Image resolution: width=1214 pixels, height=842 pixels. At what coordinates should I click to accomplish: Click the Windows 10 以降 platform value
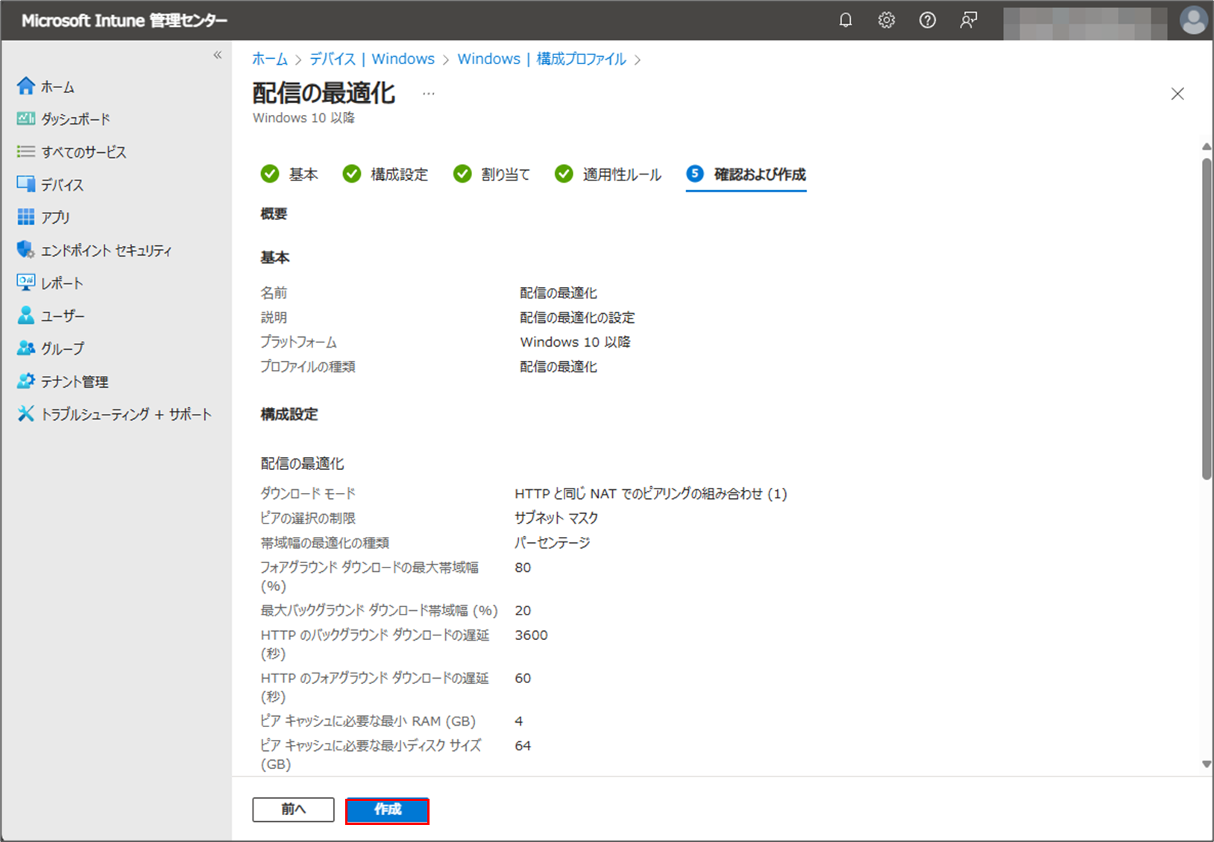(576, 342)
